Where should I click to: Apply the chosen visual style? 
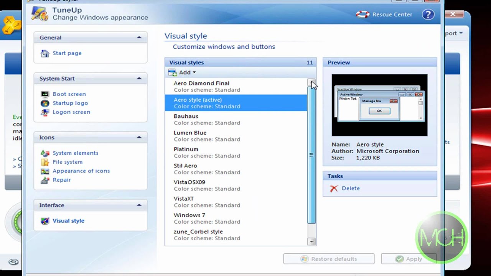(409, 259)
